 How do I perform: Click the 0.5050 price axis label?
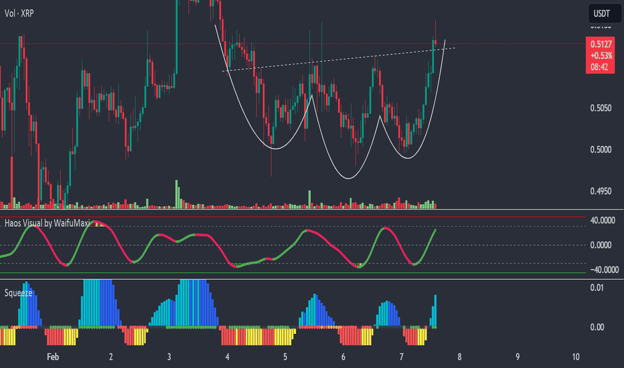[x=601, y=108]
